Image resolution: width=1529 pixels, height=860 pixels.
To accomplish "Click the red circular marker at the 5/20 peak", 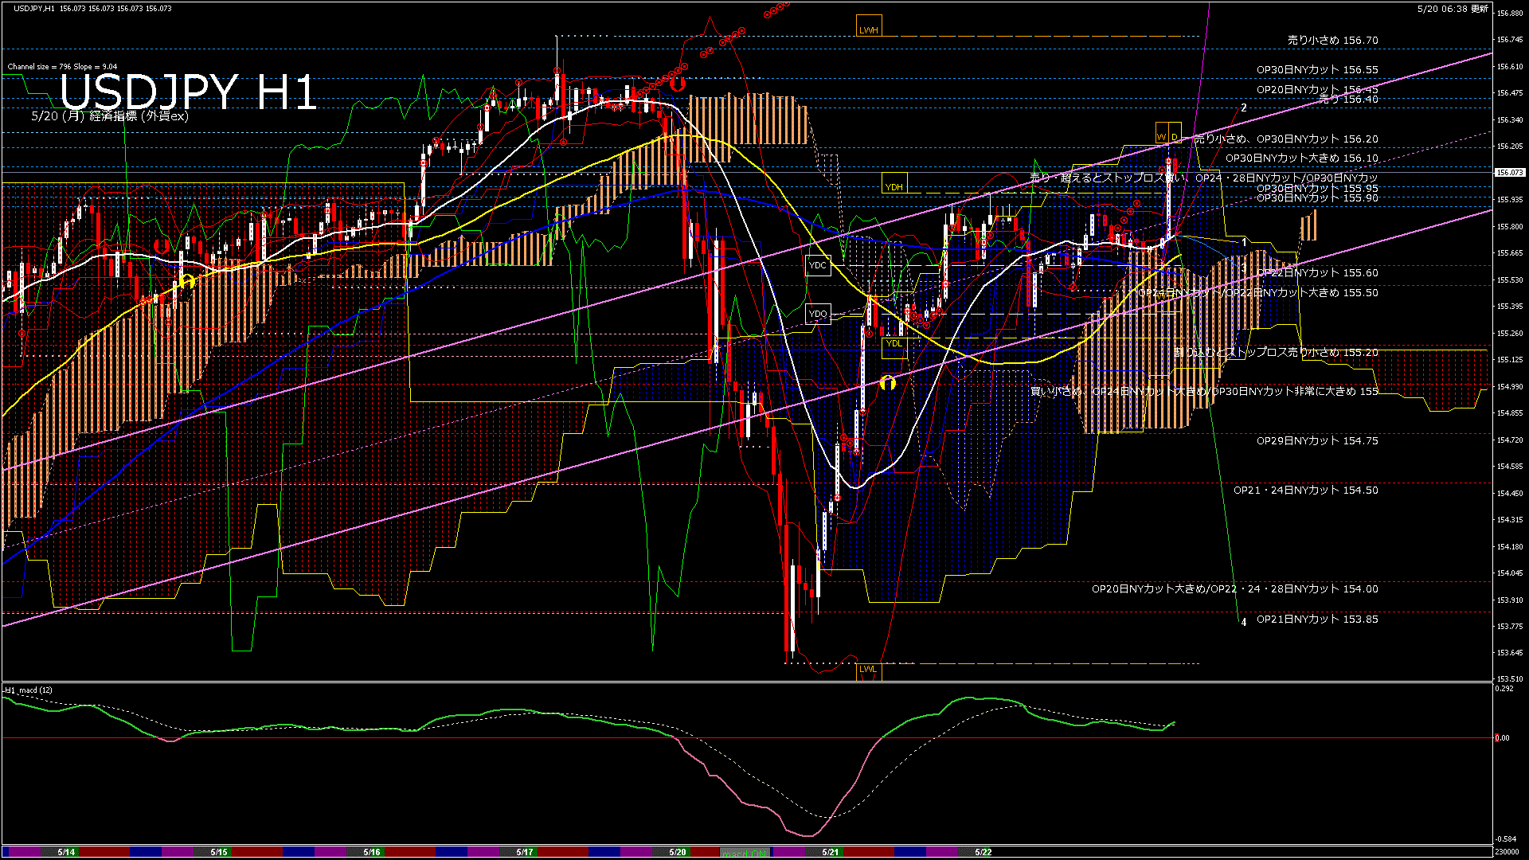I will click(678, 83).
